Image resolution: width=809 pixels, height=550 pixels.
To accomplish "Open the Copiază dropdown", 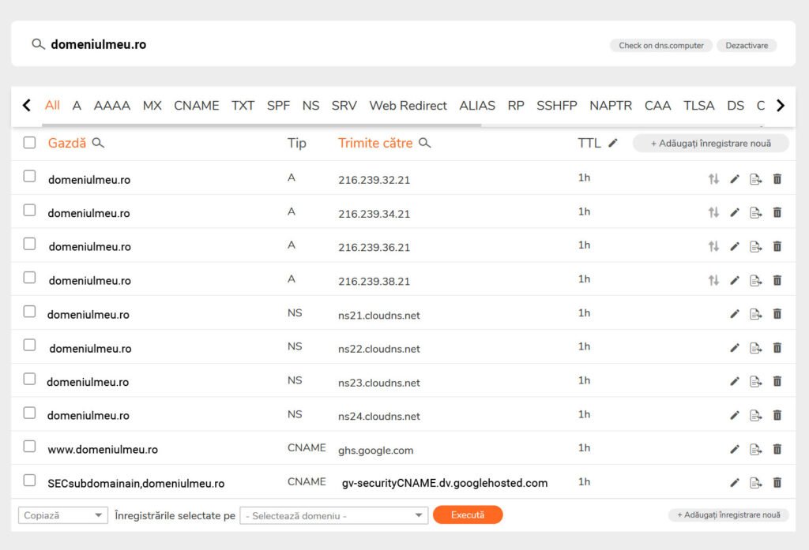I will [x=62, y=514].
